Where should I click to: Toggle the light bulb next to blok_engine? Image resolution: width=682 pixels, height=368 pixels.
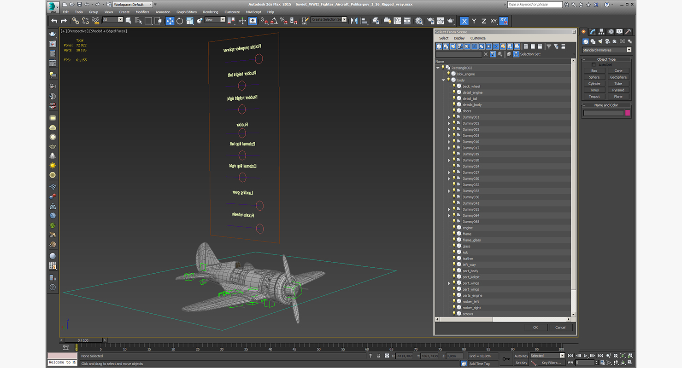(x=448, y=74)
